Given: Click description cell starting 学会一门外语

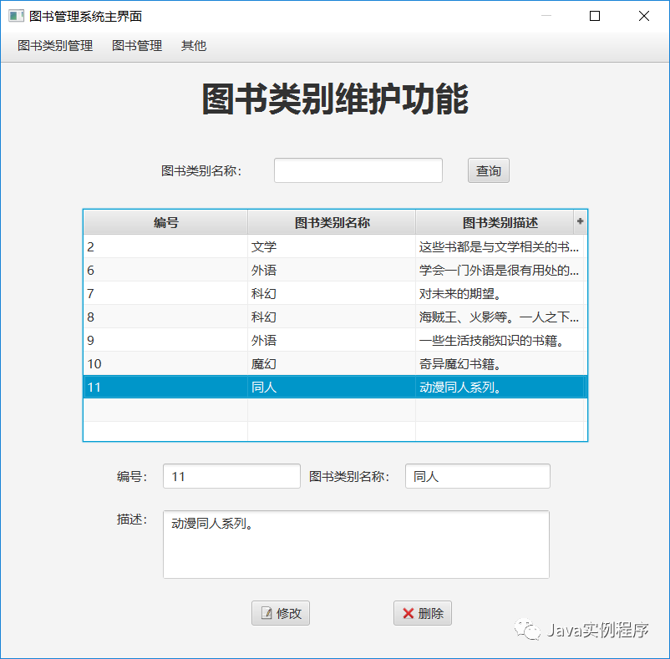Looking at the screenshot, I should pyautogui.click(x=500, y=270).
